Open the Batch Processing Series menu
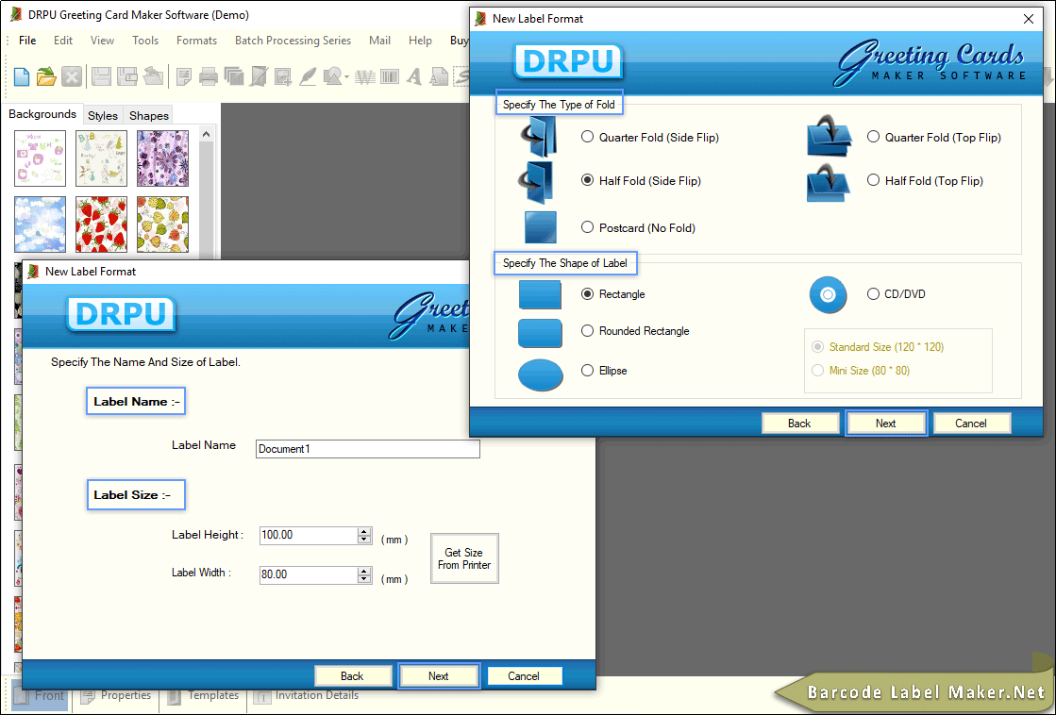 (x=293, y=41)
